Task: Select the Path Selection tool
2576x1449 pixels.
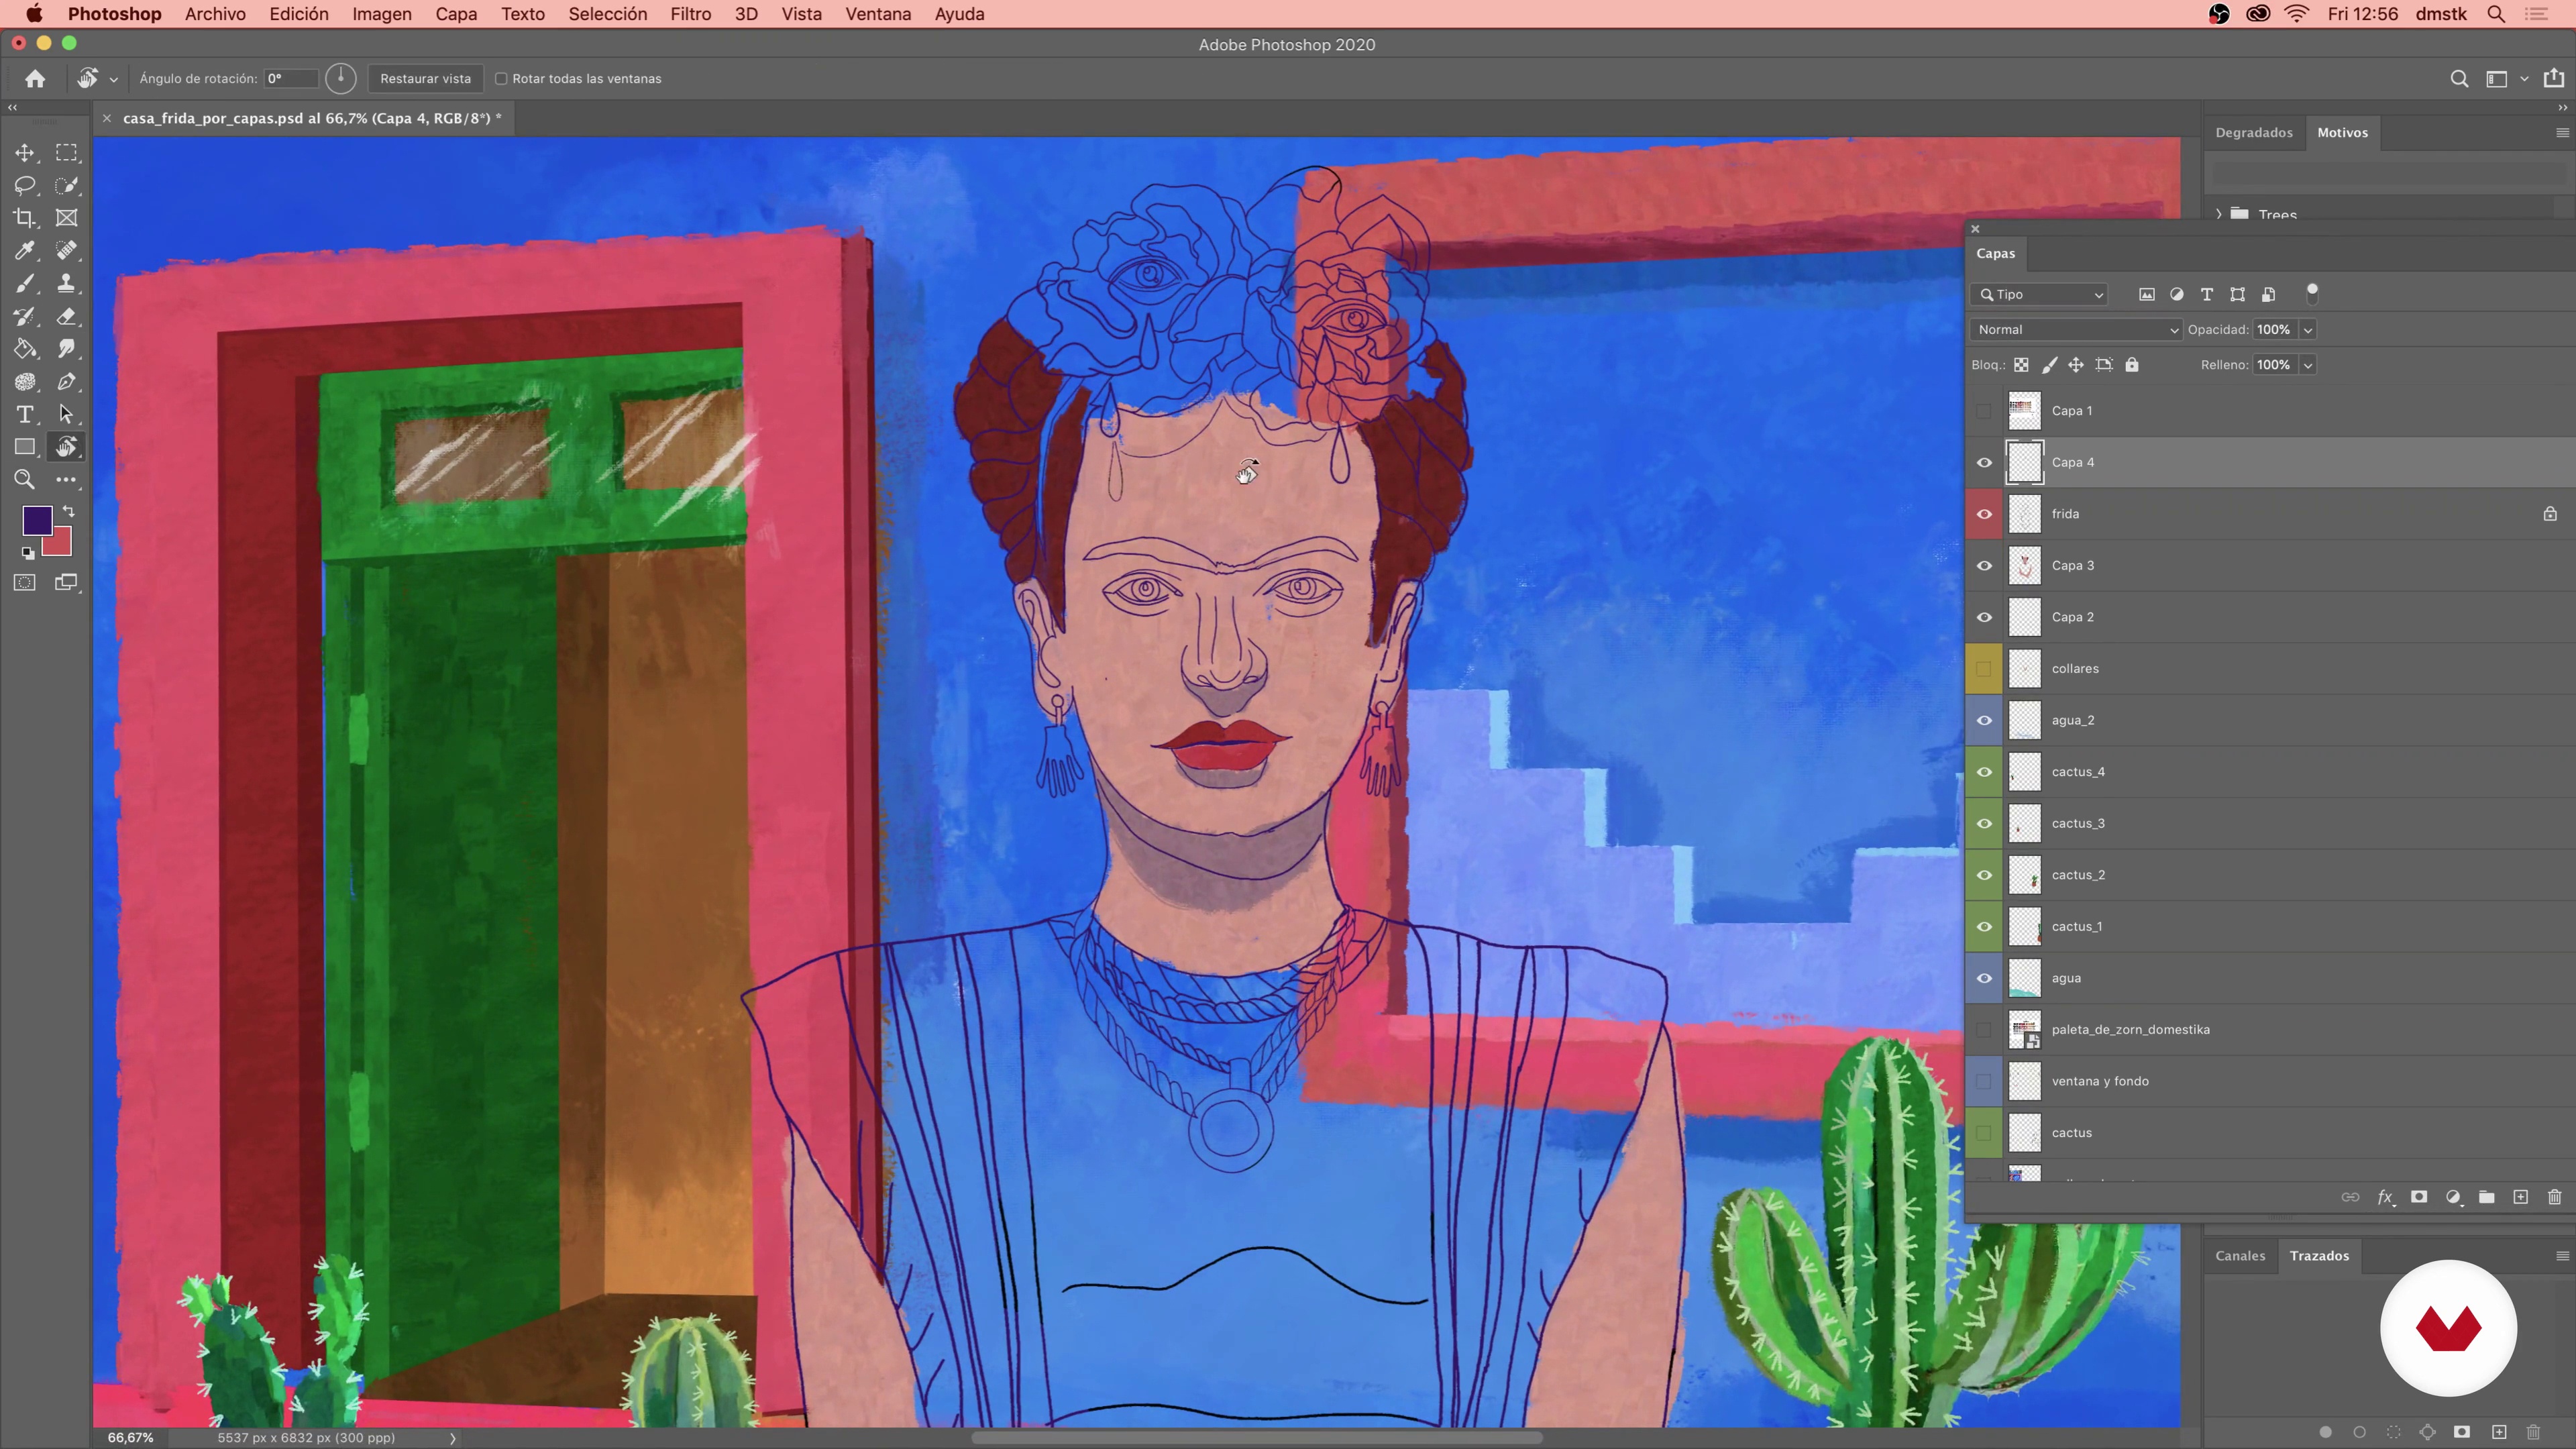Action: click(x=66, y=414)
